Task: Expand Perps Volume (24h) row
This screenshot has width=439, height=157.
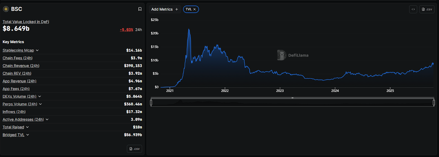Action: point(41,104)
